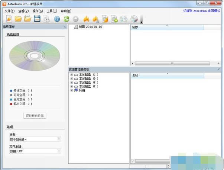The image size is (224, 170).
Task: Click the grayed save image icon
Action: (46, 19)
